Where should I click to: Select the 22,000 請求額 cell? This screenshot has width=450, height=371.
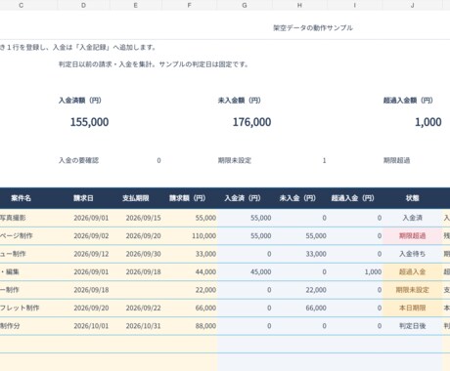[190, 290]
